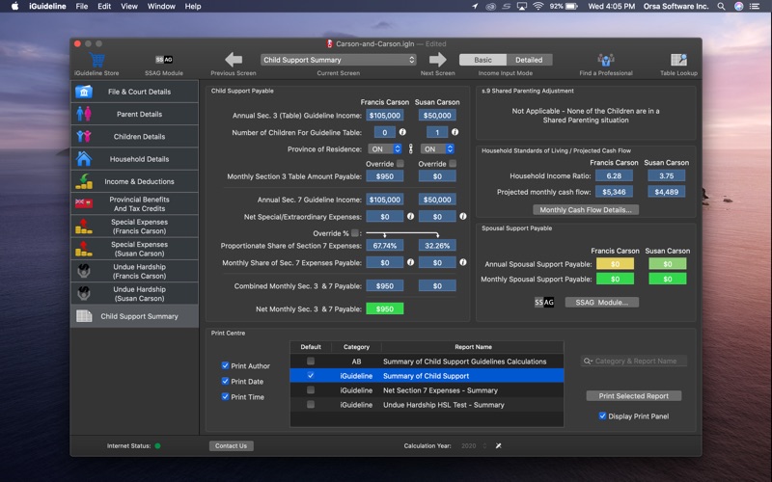Open the Window menu

click(x=161, y=7)
